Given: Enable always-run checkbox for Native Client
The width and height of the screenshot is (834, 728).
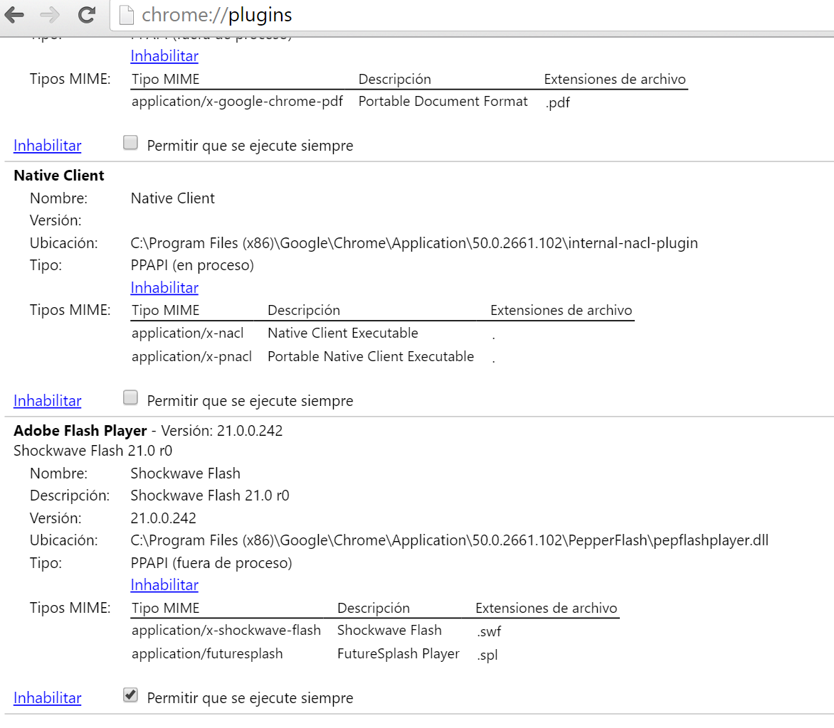Looking at the screenshot, I should [x=130, y=398].
